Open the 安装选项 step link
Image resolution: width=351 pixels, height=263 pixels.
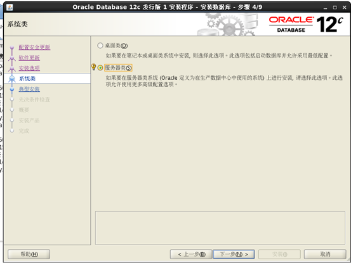(x=29, y=68)
